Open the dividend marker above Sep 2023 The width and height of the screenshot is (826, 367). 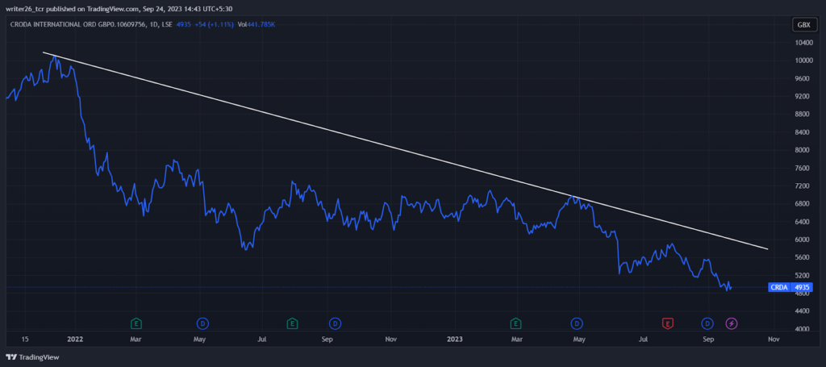707,323
